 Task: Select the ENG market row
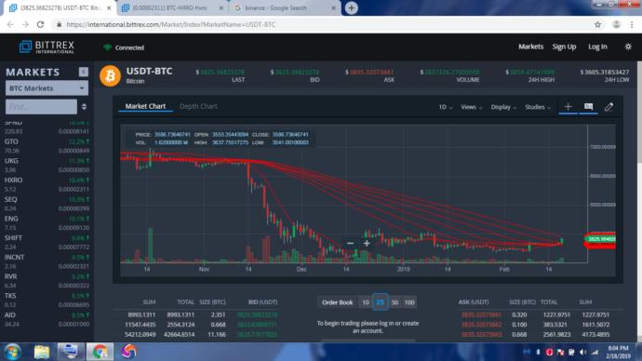tap(47, 223)
